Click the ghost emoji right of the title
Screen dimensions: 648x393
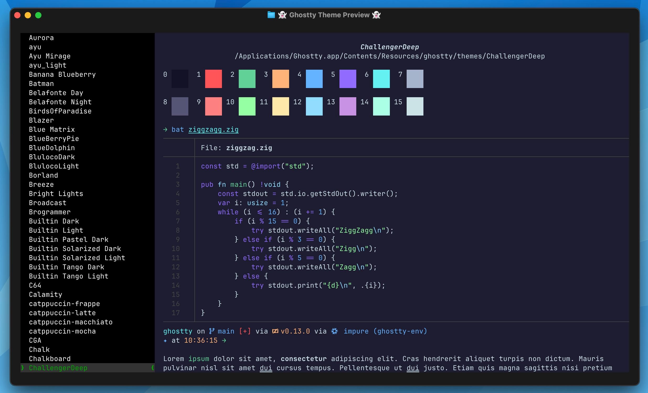[376, 15]
